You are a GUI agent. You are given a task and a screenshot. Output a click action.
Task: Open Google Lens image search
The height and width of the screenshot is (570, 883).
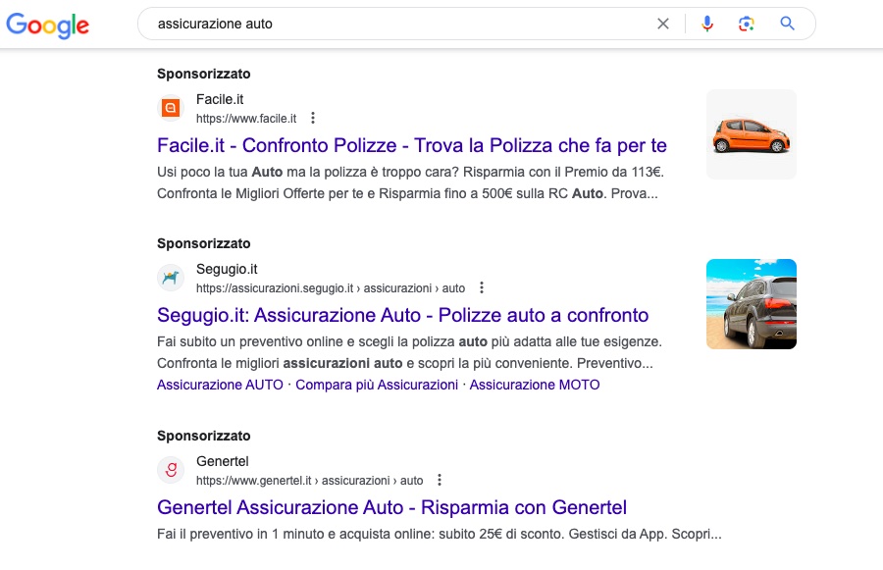tap(747, 24)
